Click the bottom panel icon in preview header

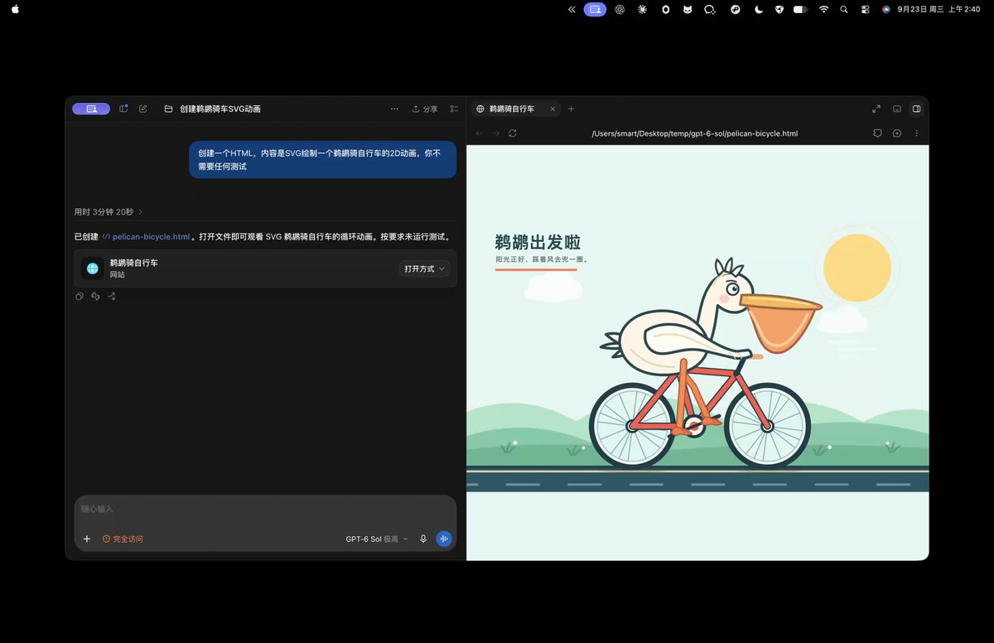[896, 109]
